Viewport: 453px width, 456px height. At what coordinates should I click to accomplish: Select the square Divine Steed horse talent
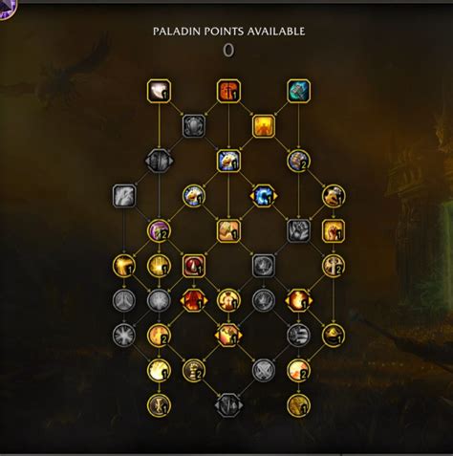coord(228,161)
